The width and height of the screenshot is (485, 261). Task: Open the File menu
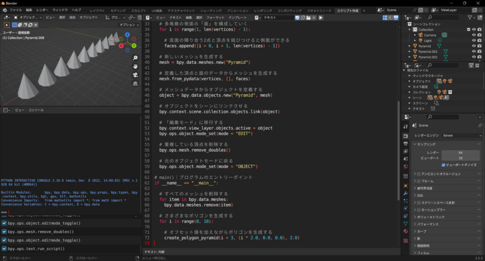pyautogui.click(x=16, y=10)
